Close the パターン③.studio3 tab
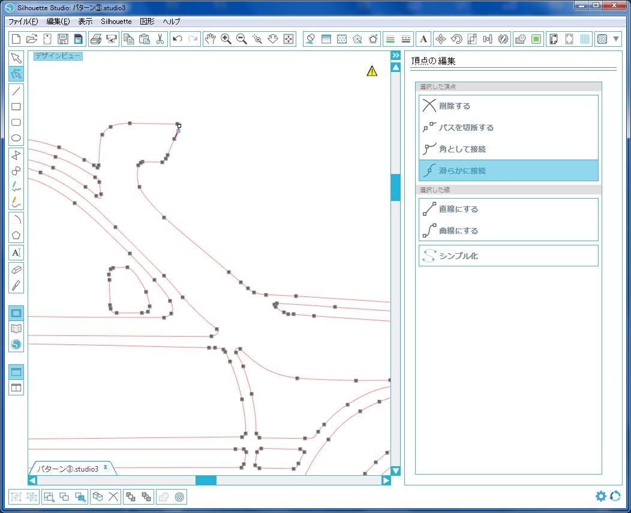Screen dimensions: 631x513 click(x=106, y=467)
